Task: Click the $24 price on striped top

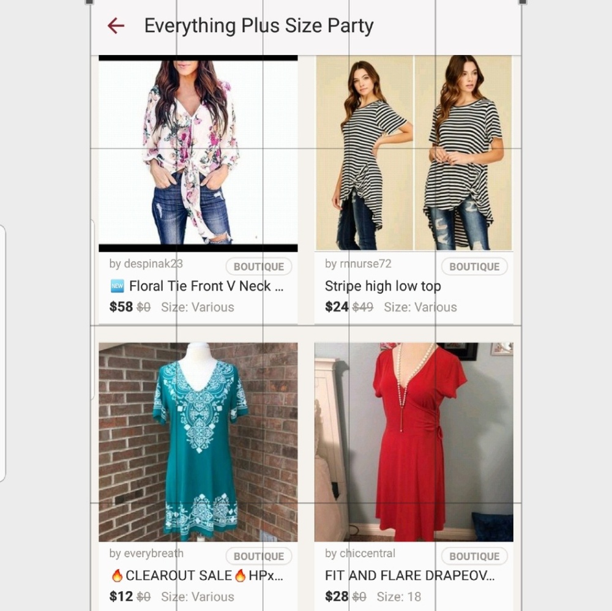Action: tap(336, 307)
